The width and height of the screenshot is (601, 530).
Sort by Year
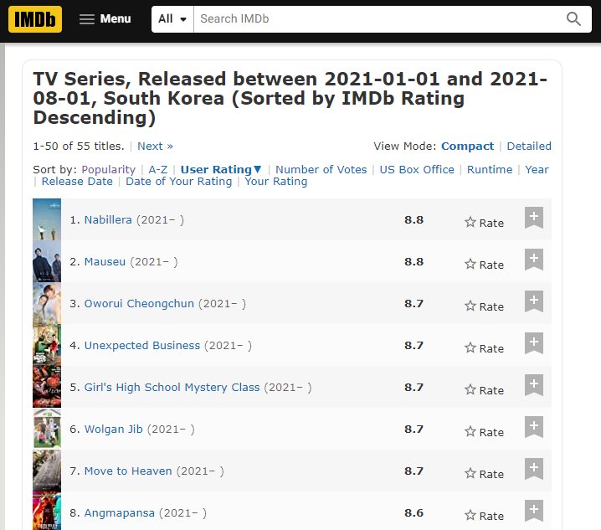click(537, 169)
